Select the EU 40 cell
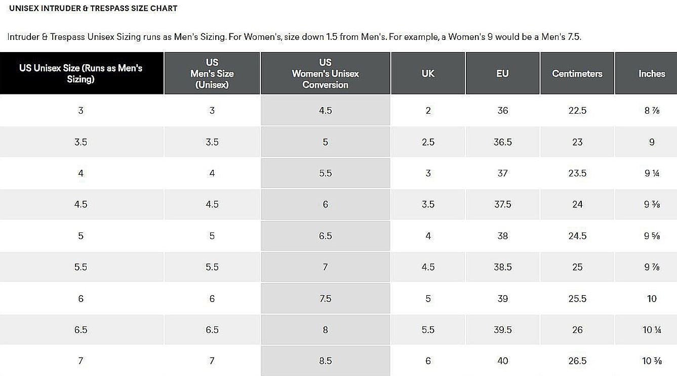Image resolution: width=677 pixels, height=376 pixels. coord(502,361)
